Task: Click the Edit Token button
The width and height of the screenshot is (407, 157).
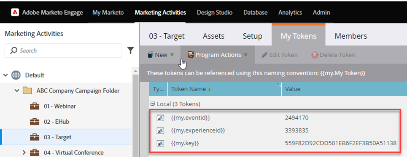Action: [280, 55]
